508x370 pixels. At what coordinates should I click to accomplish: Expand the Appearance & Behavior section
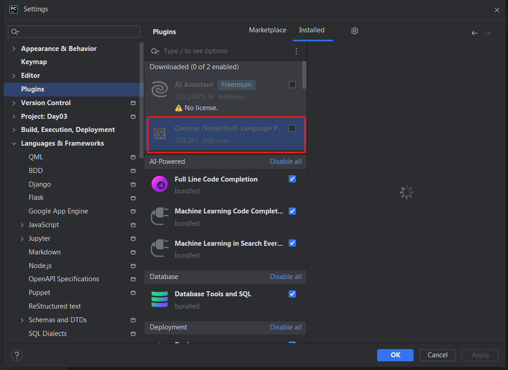(14, 49)
